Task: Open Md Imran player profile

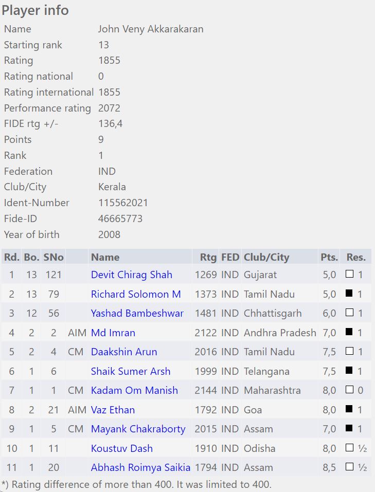Action: (x=113, y=333)
